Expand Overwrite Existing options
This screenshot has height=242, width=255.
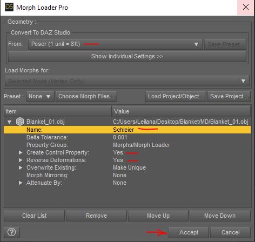coord(21,167)
